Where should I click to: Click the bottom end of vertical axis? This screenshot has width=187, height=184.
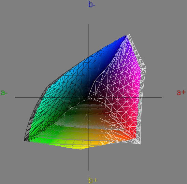click(88, 170)
